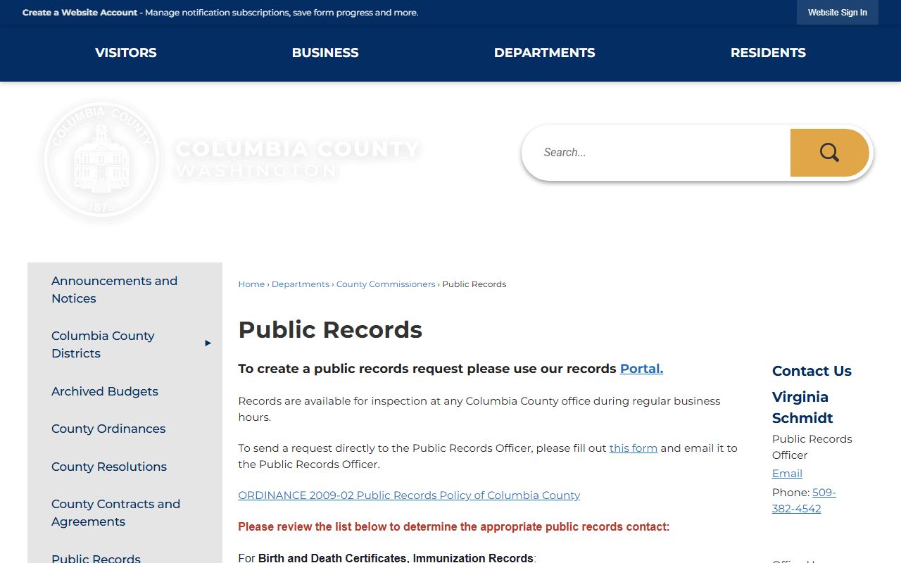Open the BUSINESS menu

(x=325, y=53)
